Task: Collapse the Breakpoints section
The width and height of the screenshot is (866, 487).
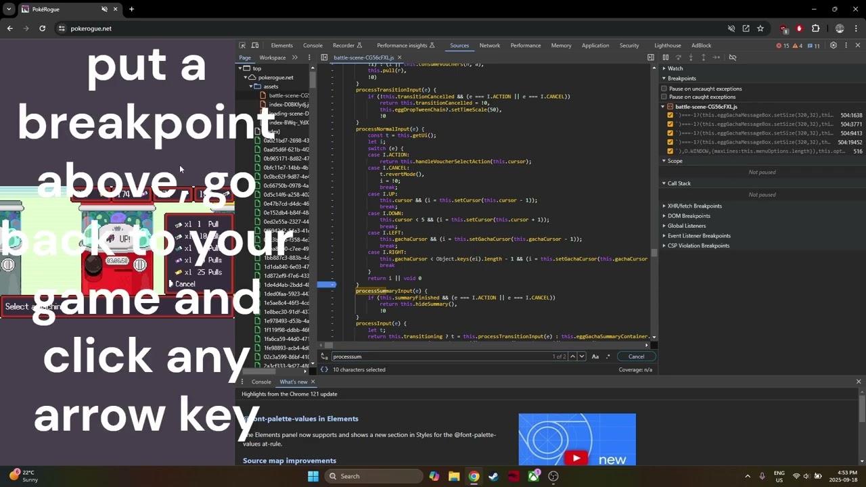Action: coord(679,78)
